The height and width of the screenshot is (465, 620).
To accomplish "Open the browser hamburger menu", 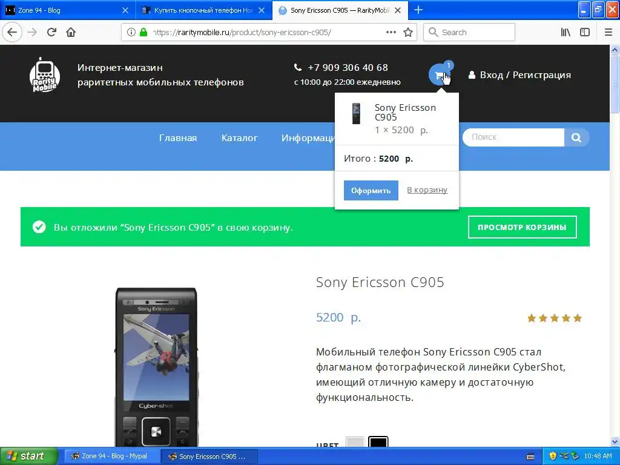I will [608, 32].
